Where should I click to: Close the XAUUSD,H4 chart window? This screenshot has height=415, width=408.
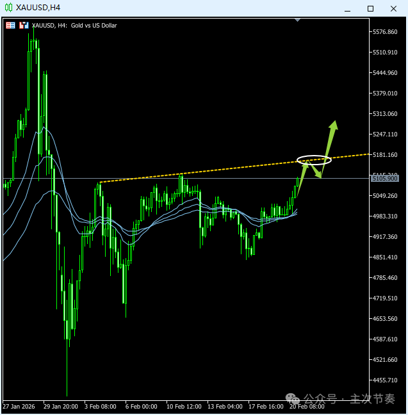393,9
